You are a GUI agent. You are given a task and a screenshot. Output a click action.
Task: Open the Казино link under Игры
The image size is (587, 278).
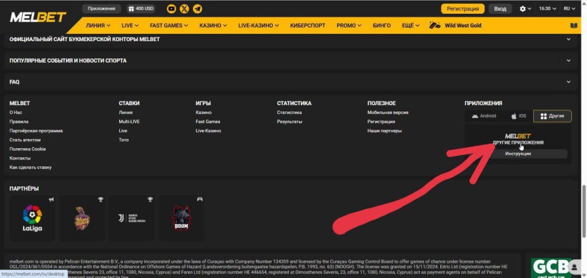[204, 113]
